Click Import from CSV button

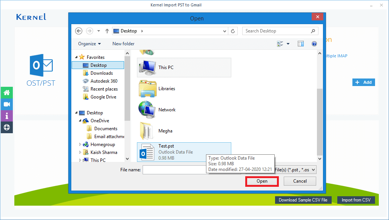pyautogui.click(x=356, y=200)
